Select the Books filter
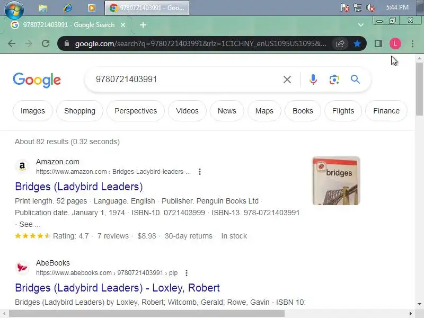424x318 pixels. 303,111
